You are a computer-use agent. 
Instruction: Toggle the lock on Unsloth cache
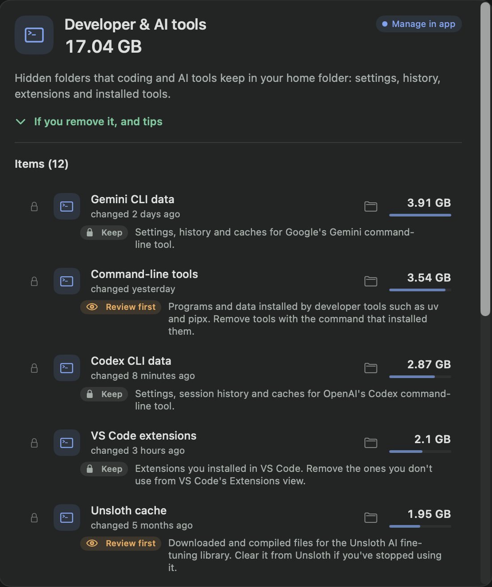click(34, 517)
